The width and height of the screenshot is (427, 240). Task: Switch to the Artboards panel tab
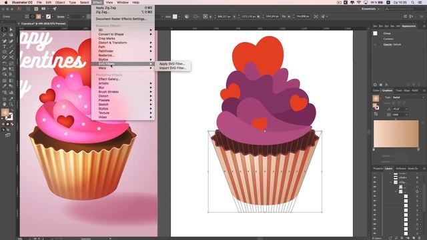[x=400, y=169]
